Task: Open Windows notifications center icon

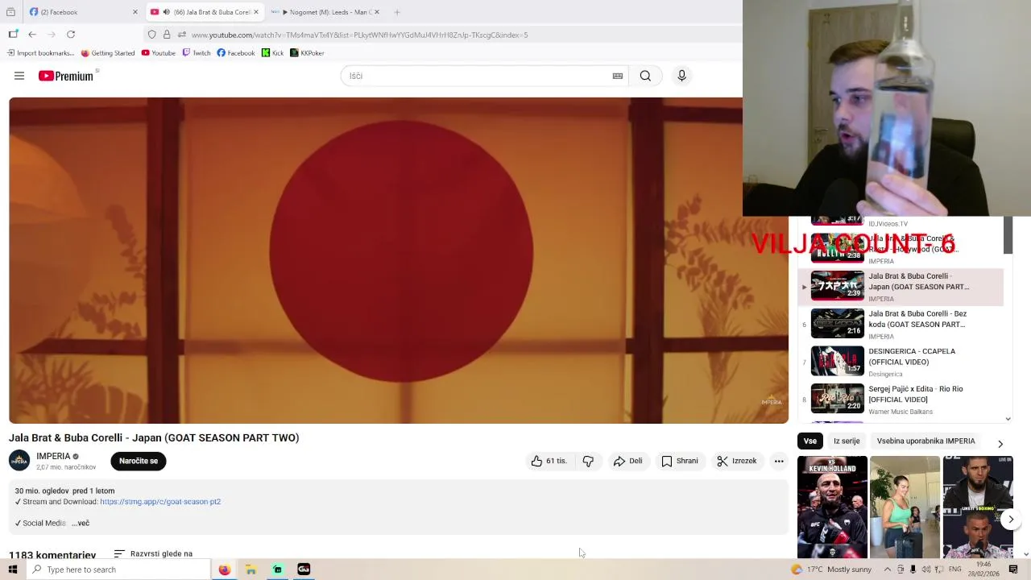Action: (x=1013, y=570)
